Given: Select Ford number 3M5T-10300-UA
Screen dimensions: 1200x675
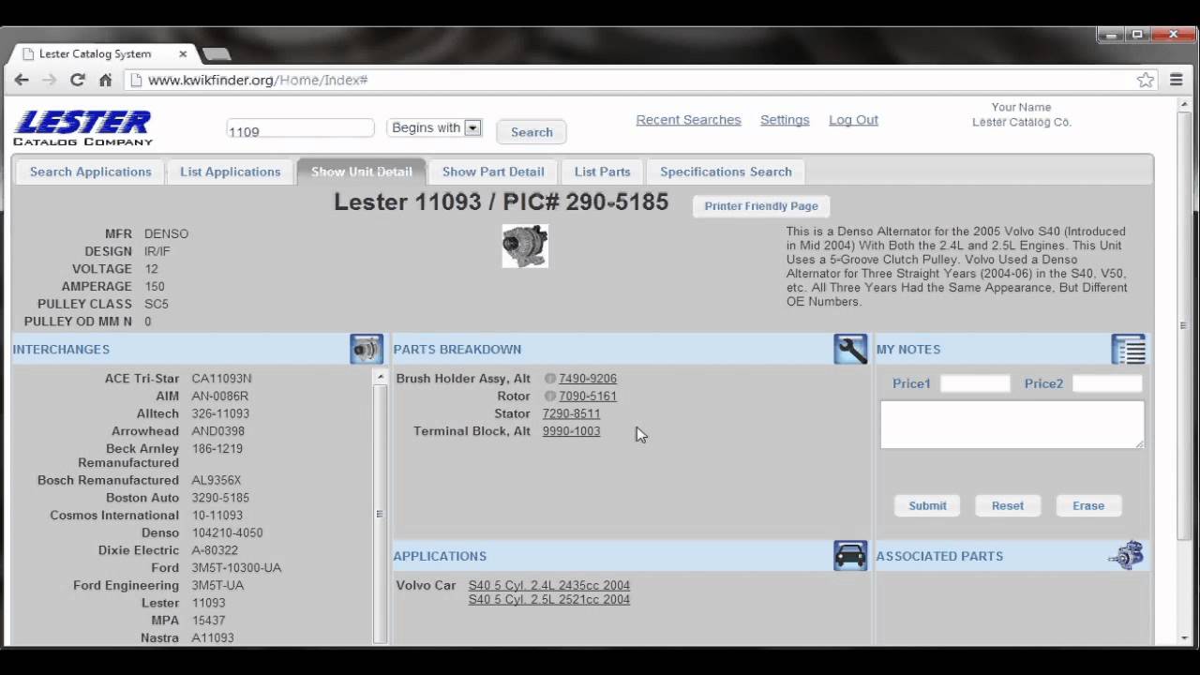Looking at the screenshot, I should pos(236,568).
